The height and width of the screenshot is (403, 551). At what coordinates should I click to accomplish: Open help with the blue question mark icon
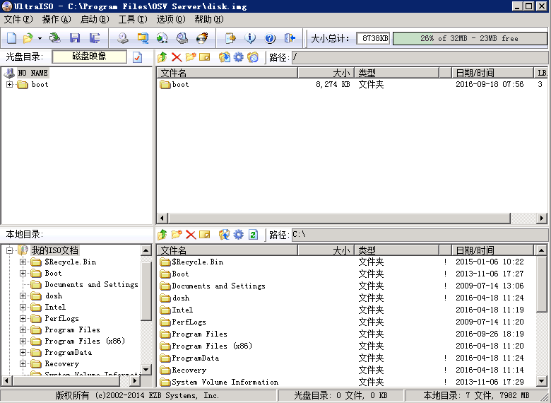pyautogui.click(x=270, y=38)
